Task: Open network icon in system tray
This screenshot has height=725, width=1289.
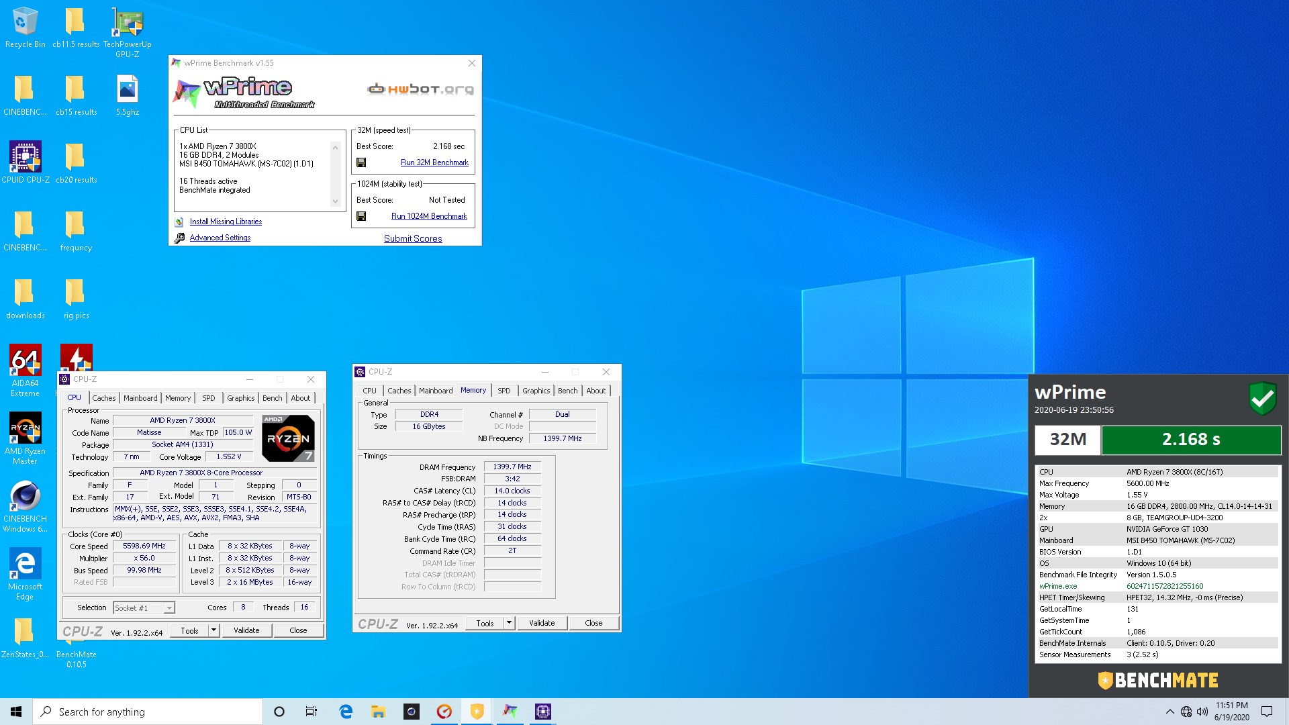Action: click(1186, 712)
